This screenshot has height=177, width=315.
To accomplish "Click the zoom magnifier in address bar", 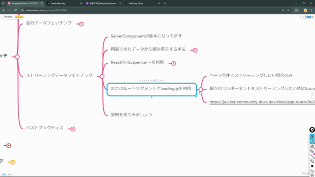I will 283,10.
